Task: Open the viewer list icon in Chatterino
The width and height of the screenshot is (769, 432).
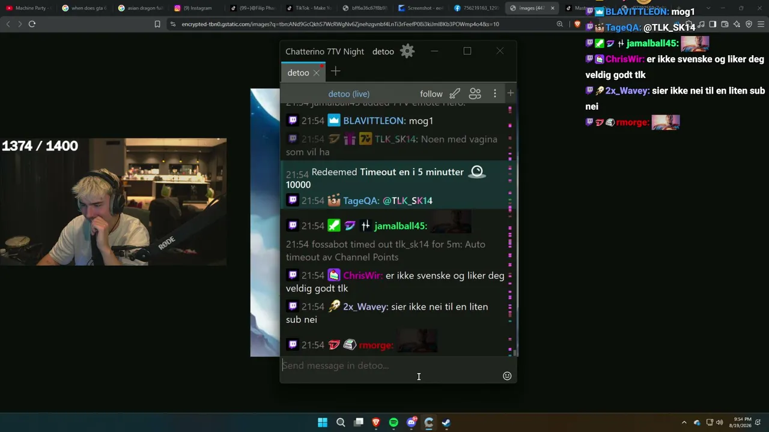Action: [x=475, y=94]
